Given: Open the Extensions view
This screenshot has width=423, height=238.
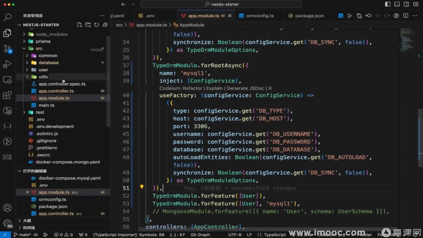Looking at the screenshot, I should point(7,96).
